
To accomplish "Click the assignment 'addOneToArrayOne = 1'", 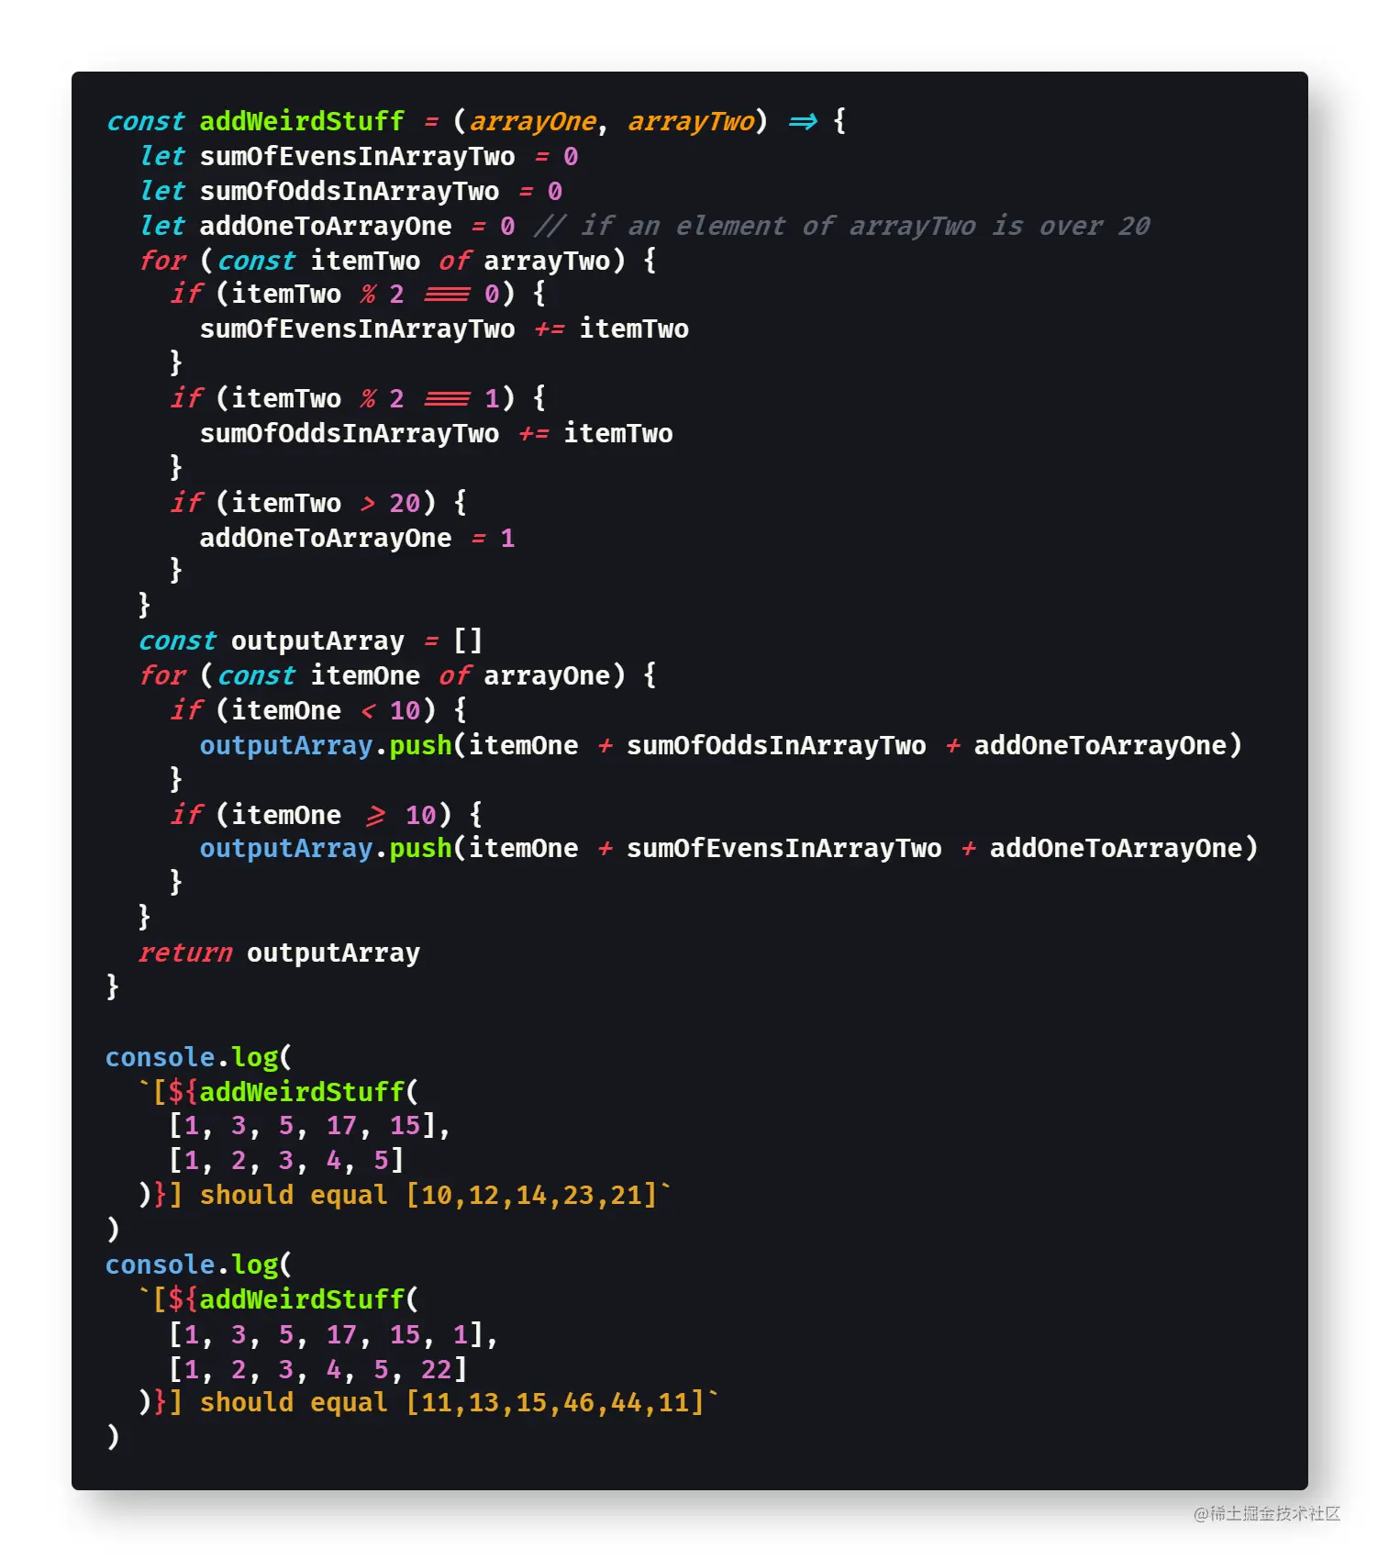I will click(357, 538).
